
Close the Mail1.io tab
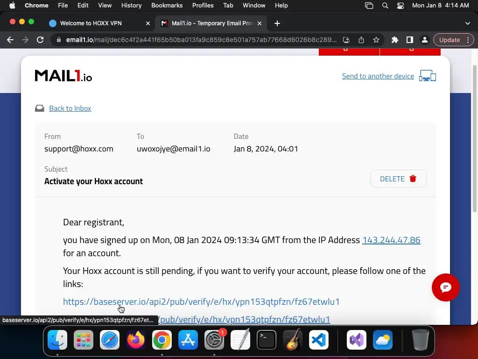pos(260,23)
